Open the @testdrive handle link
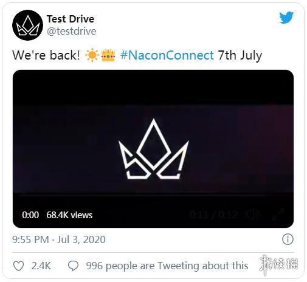The height and width of the screenshot is (282, 307). click(x=72, y=32)
